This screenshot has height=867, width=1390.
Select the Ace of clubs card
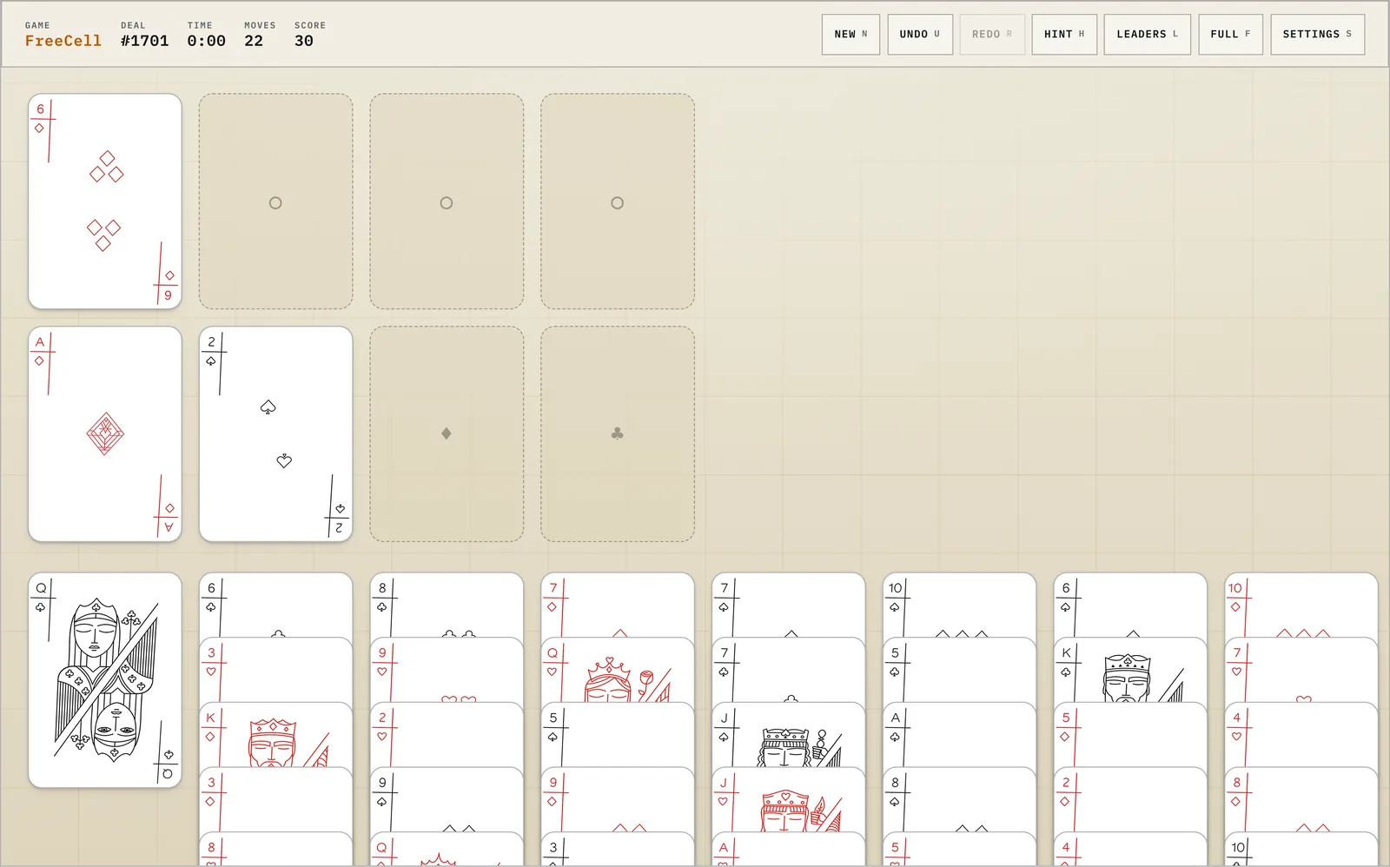pos(960,735)
